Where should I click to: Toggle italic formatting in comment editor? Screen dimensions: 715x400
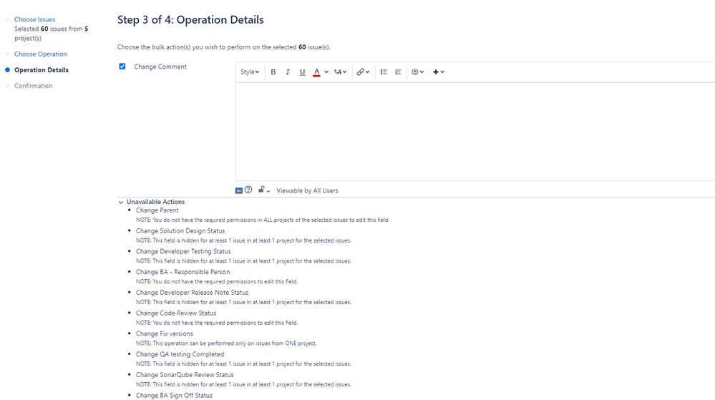[x=288, y=72]
